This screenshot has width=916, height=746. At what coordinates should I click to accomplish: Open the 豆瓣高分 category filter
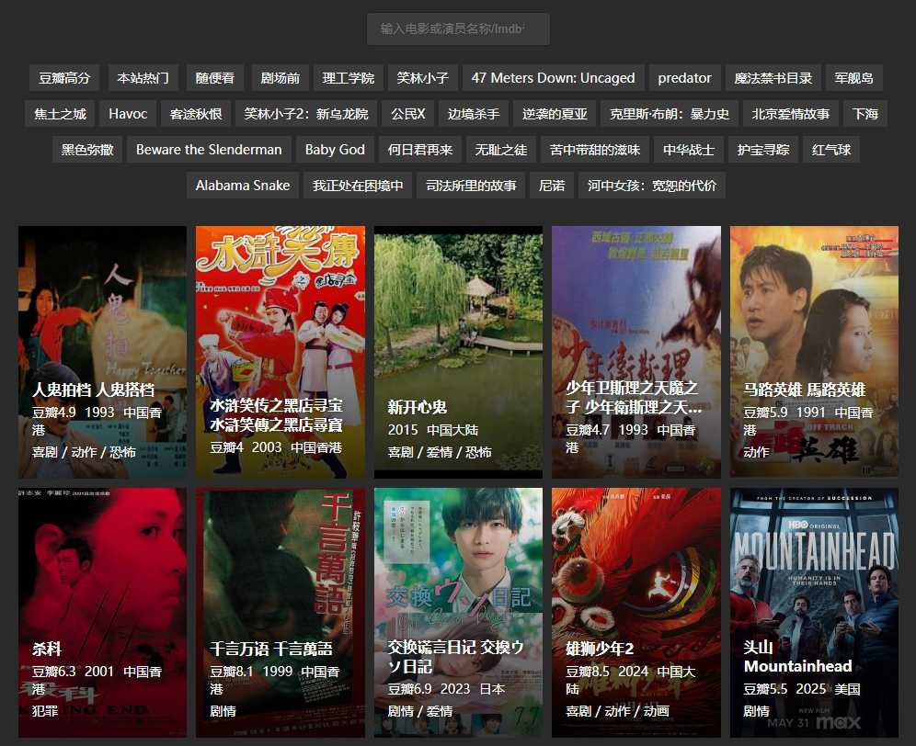coord(63,78)
